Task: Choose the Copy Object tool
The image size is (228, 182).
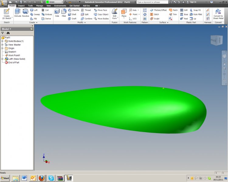Action: tap(101, 14)
